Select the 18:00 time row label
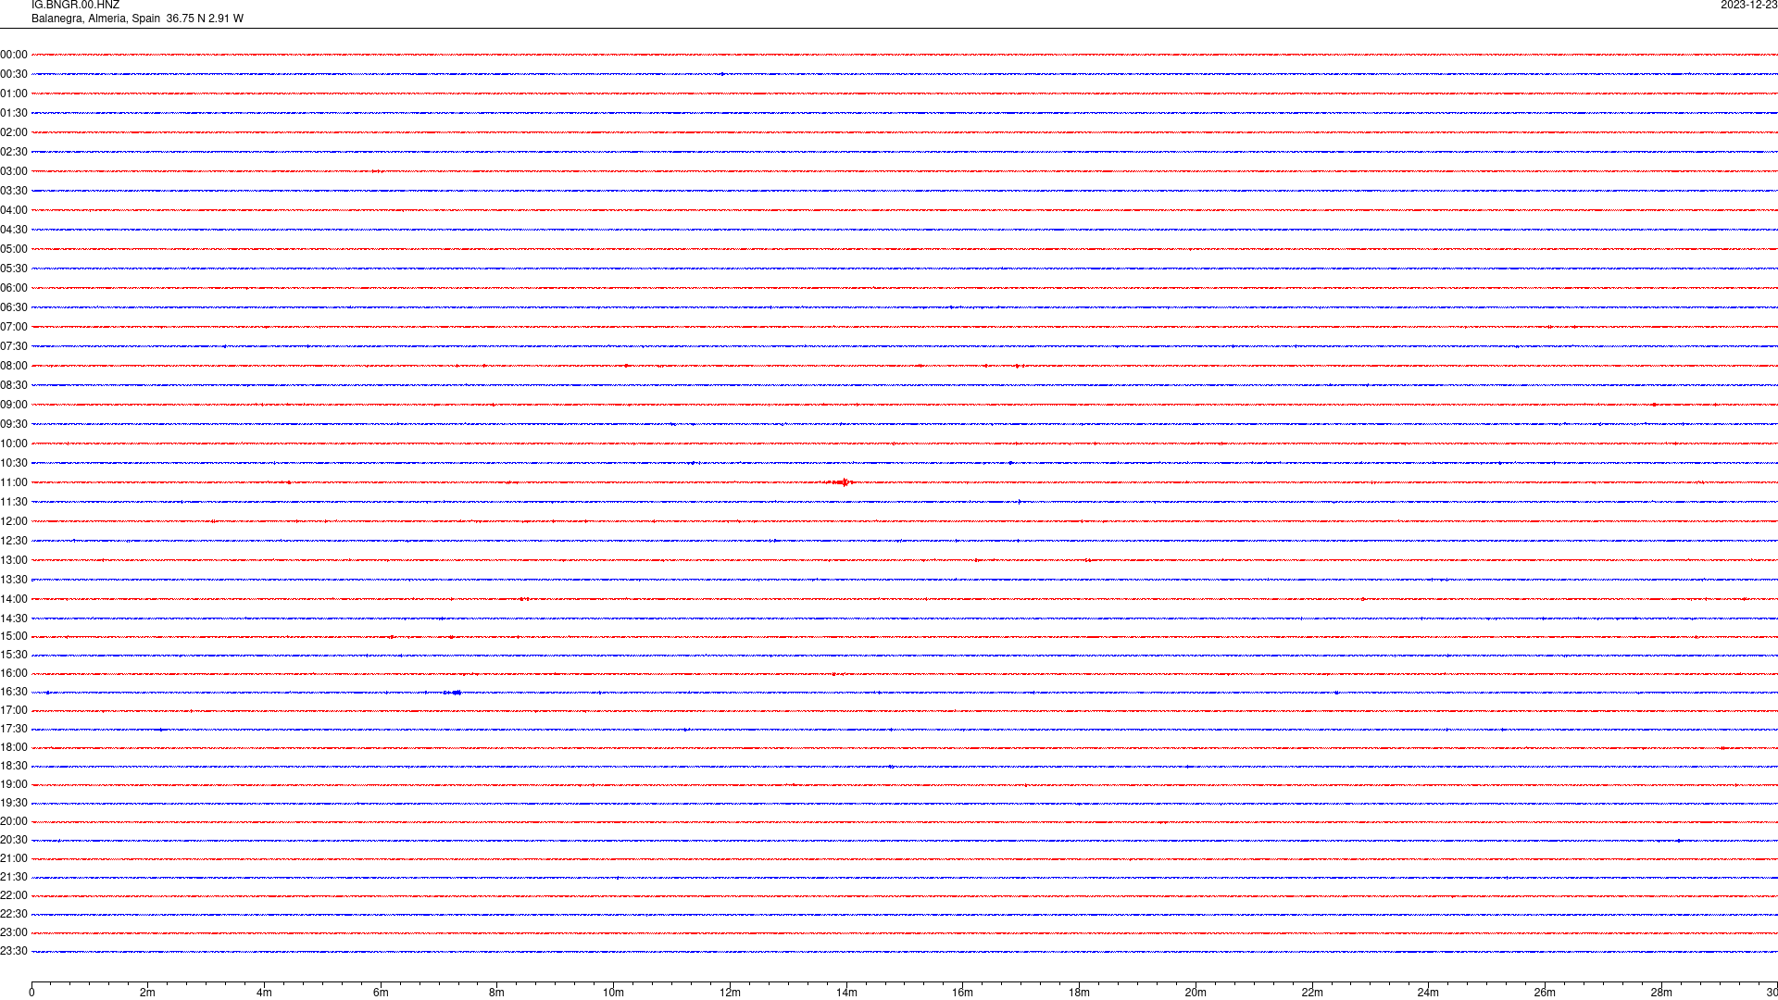The width and height of the screenshot is (1778, 1000). coord(14,747)
